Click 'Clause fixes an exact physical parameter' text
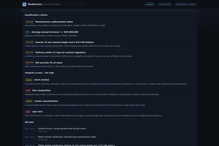The width and height of the screenshot is (219, 146). click(73, 46)
